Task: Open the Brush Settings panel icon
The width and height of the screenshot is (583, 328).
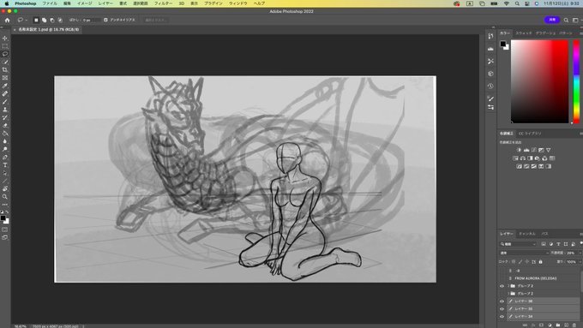Action: click(490, 98)
